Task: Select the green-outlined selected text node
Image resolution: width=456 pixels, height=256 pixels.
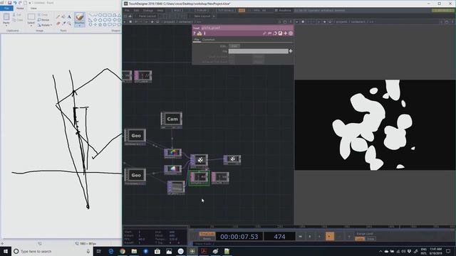Action: click(x=199, y=178)
